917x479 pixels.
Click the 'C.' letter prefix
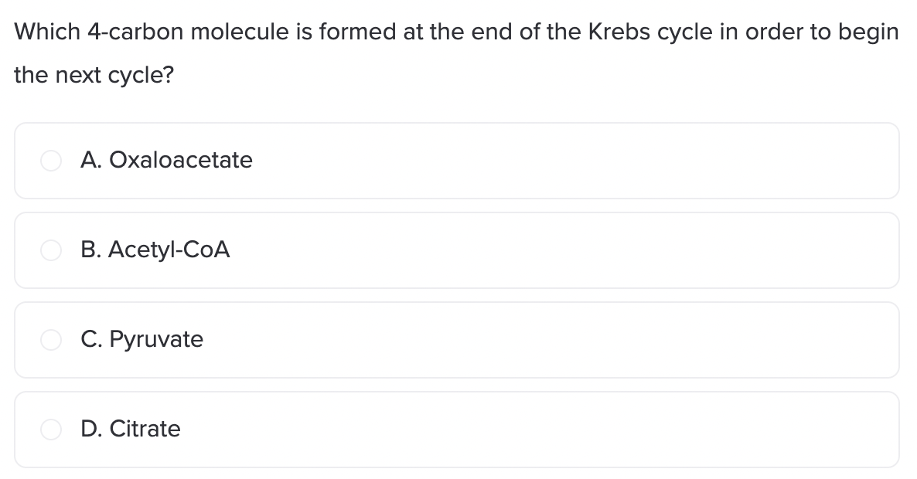91,339
